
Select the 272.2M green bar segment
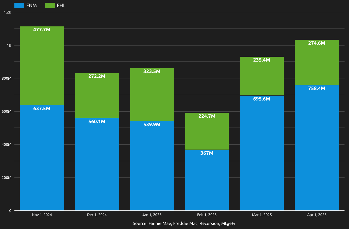(x=97, y=96)
